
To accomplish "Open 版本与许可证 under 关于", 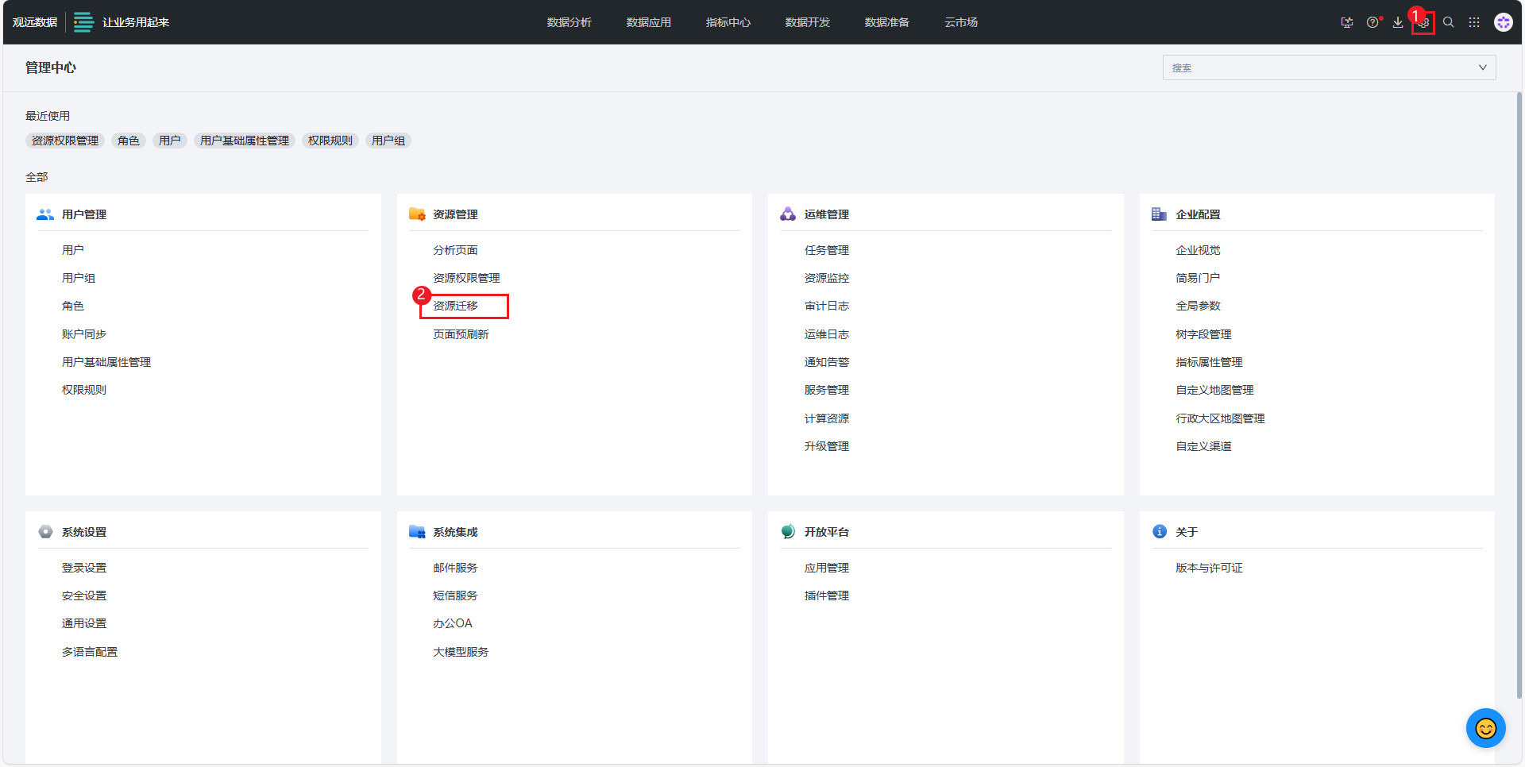I will tap(1209, 568).
